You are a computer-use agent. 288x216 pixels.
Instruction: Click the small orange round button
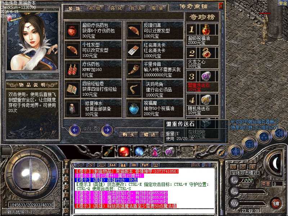[222, 153]
